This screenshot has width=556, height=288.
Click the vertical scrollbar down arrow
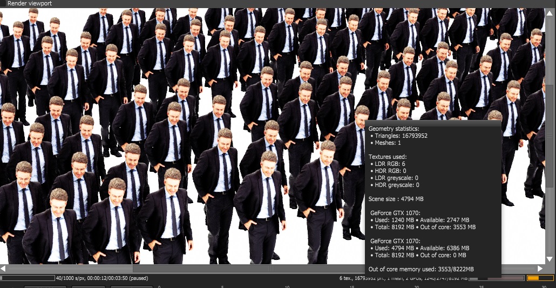pos(550,259)
